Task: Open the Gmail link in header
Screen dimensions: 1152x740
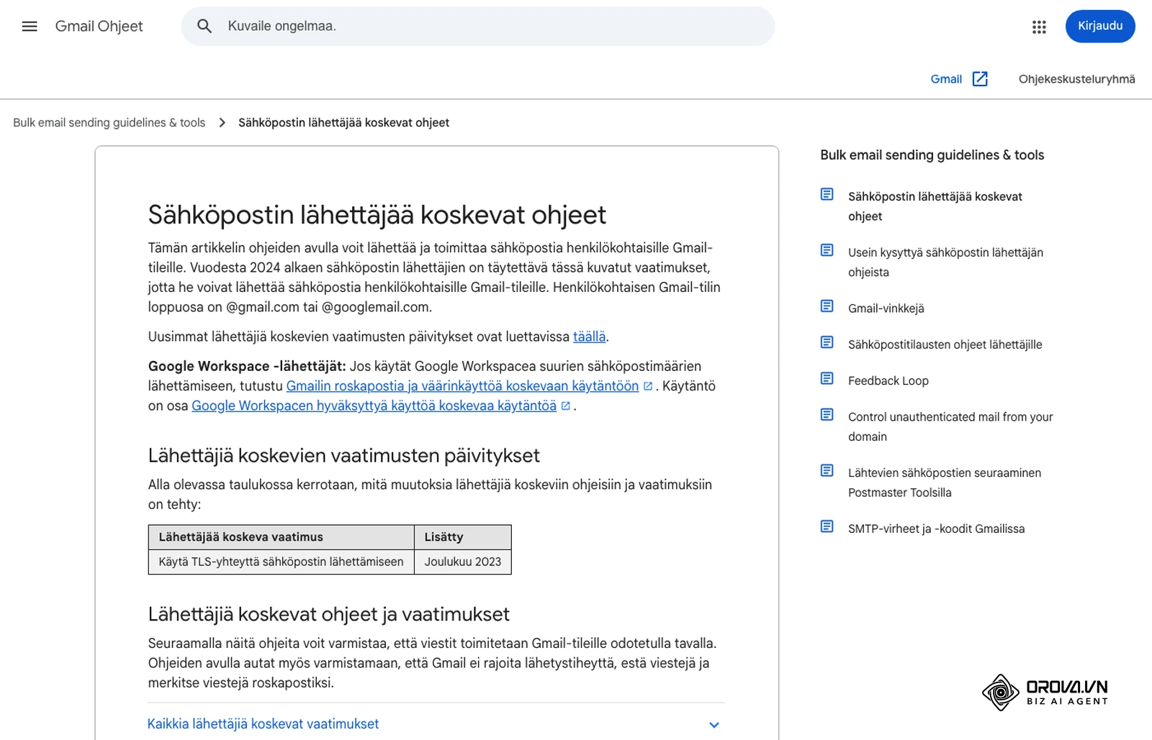Action: (946, 79)
